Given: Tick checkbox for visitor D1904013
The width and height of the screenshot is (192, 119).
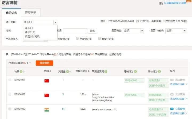Looking at the screenshot, I should (x=10, y=109).
